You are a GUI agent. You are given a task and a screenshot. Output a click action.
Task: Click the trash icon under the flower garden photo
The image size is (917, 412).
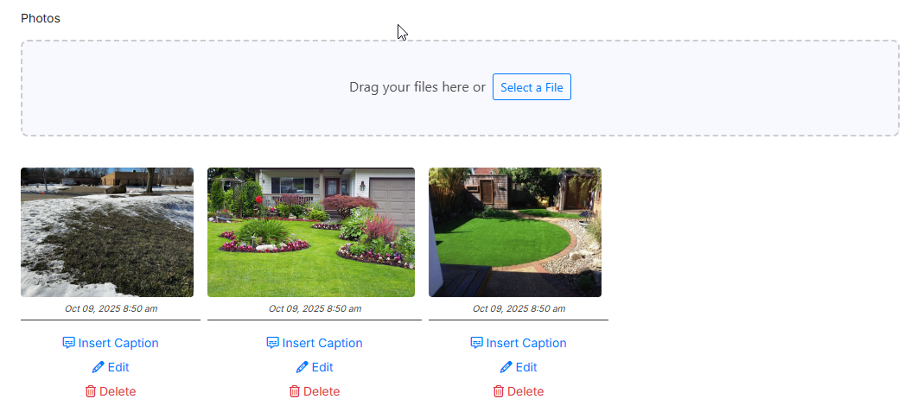[x=295, y=391]
